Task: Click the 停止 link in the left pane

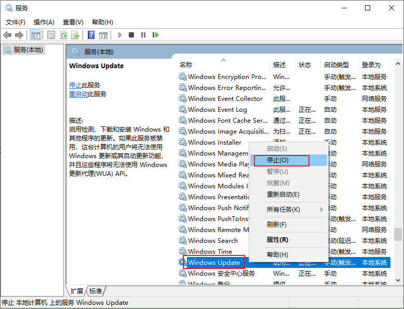Action: (x=75, y=85)
